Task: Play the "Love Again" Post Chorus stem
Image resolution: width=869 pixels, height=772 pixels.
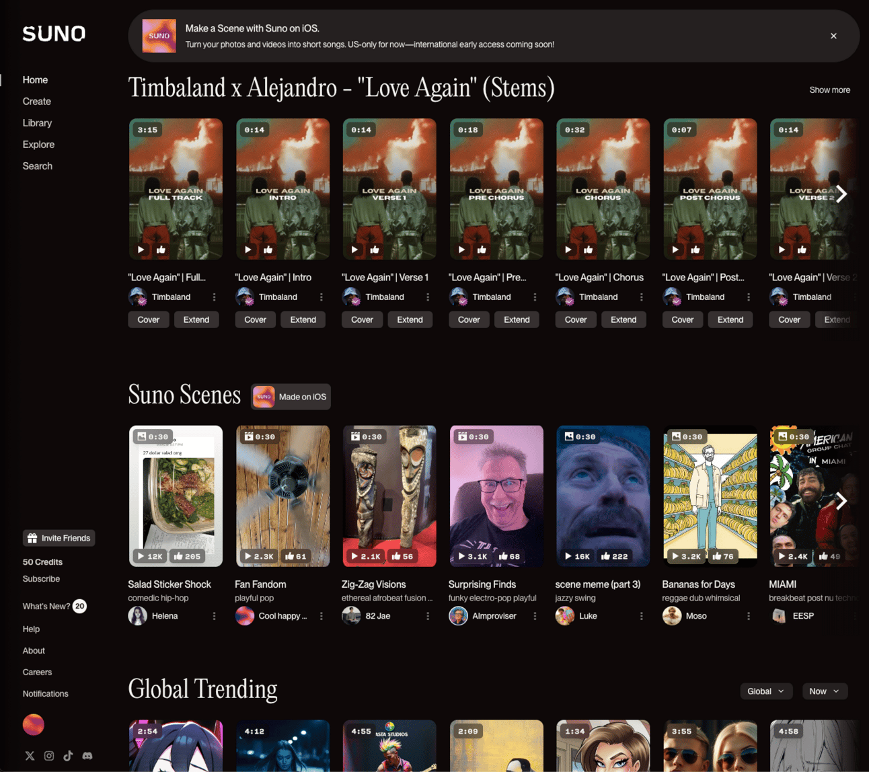Action: [675, 249]
